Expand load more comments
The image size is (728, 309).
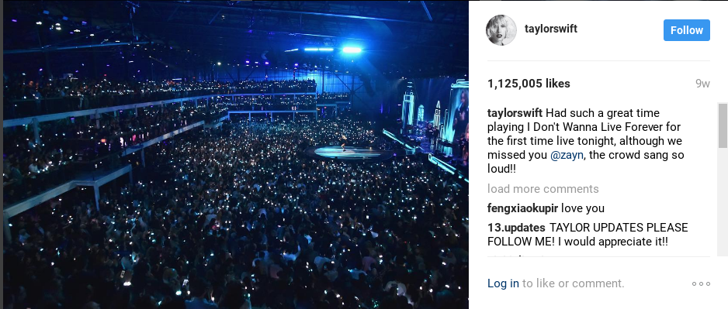[x=543, y=189]
